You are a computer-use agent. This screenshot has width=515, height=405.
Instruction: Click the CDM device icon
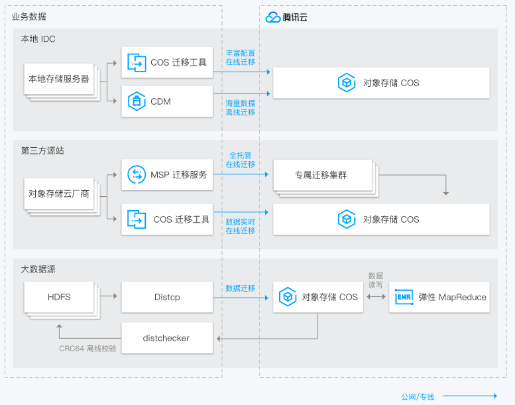tap(137, 101)
